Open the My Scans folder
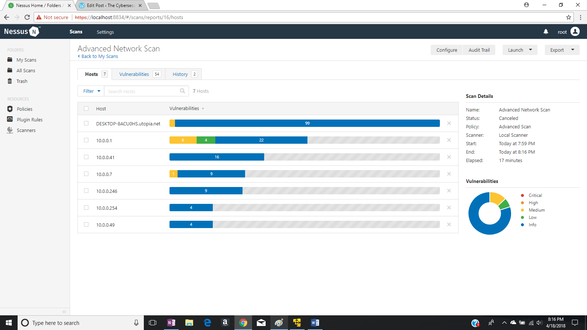The height and width of the screenshot is (330, 587). 26,59
